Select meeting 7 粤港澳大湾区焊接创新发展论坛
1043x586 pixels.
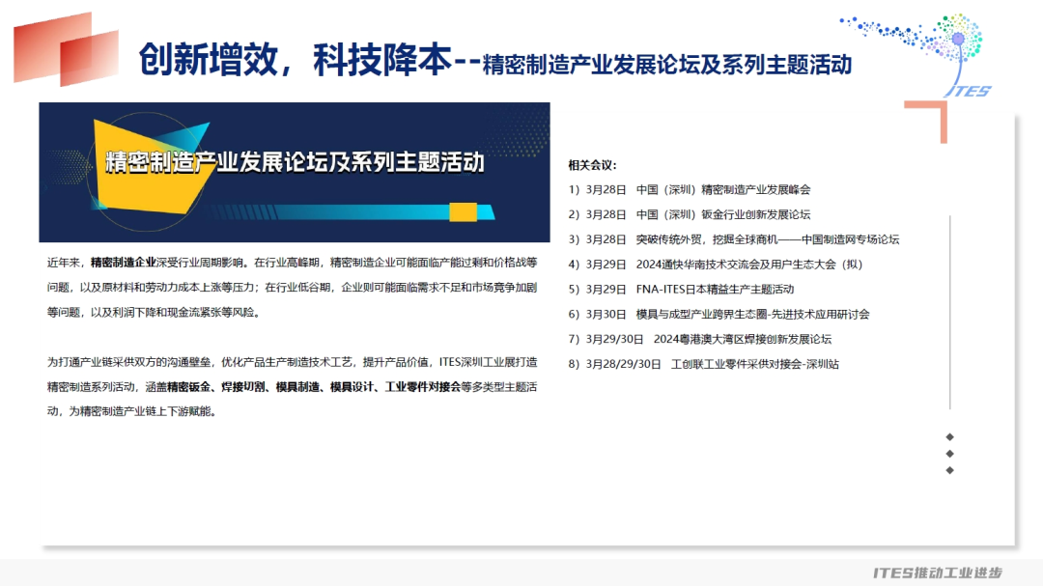coord(700,339)
